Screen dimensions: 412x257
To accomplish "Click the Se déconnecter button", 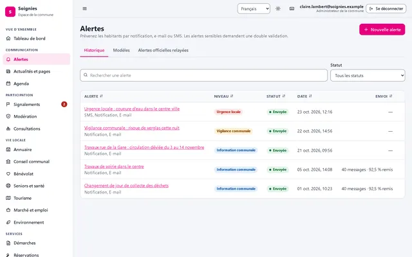I will pyautogui.click(x=386, y=8).
